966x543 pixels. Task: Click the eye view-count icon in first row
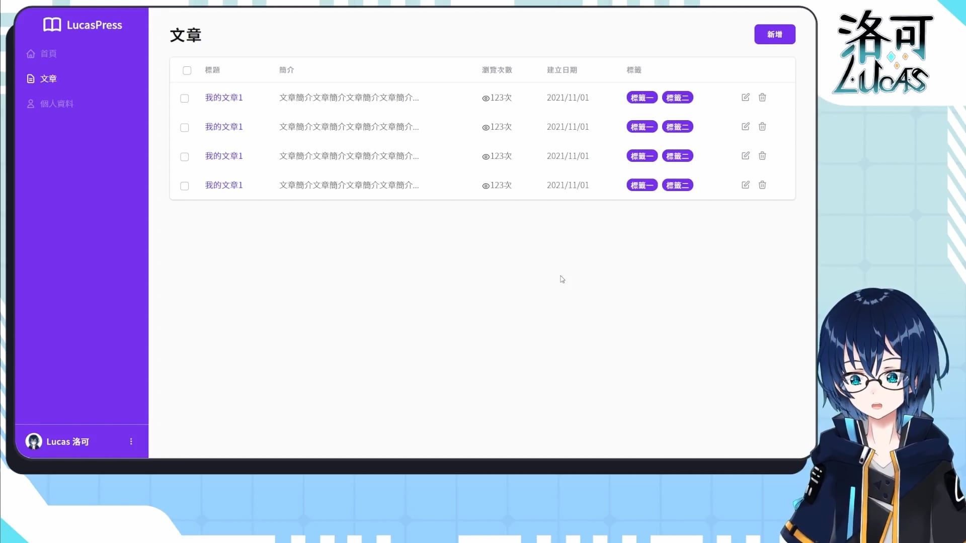486,99
